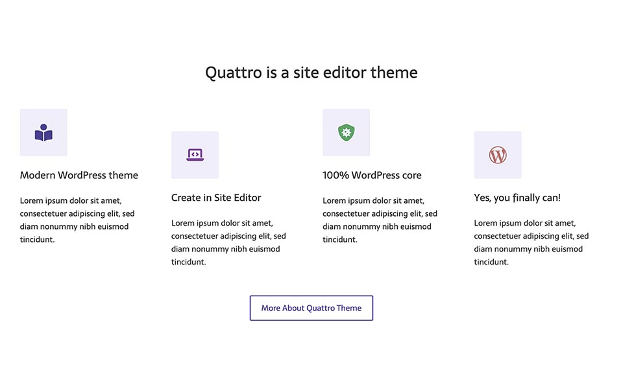
Task: Click the '100% WordPress core' heading
Action: (372, 175)
